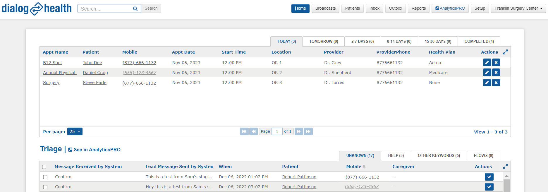Mark first Confirm triage message as resolved
The height and width of the screenshot is (192, 548).
point(489,177)
